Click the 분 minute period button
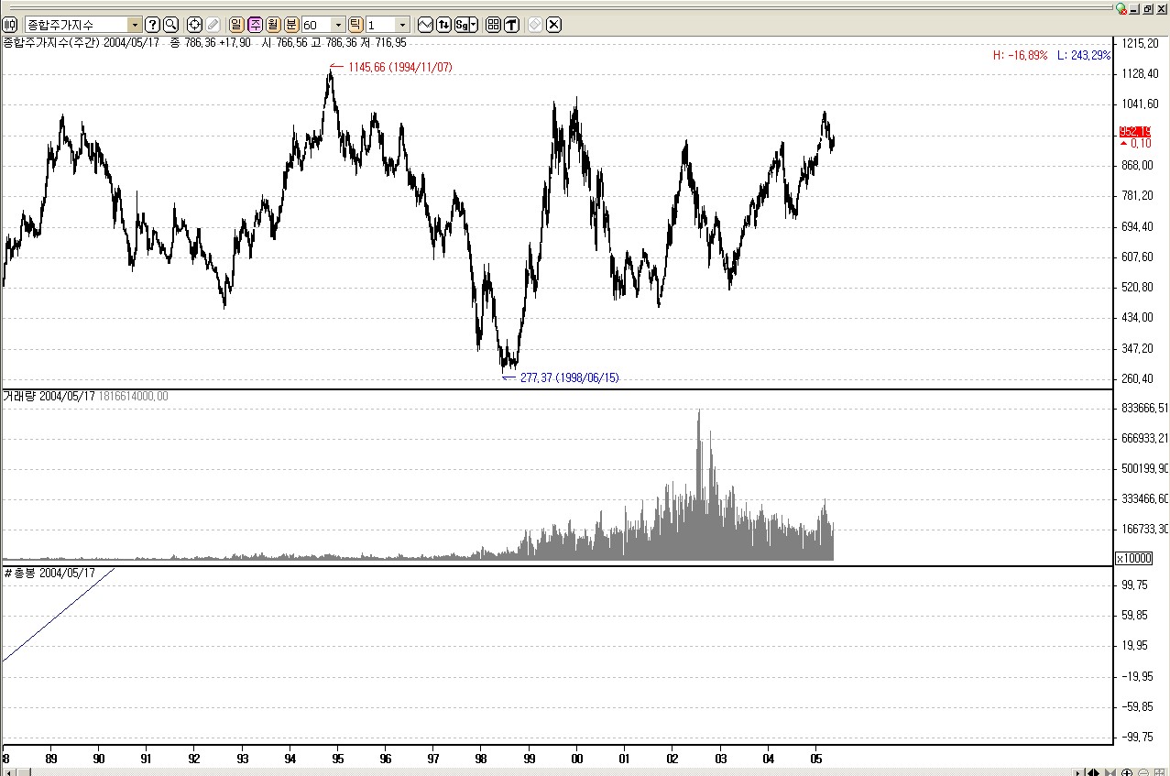This screenshot has width=1170, height=776. pyautogui.click(x=291, y=25)
